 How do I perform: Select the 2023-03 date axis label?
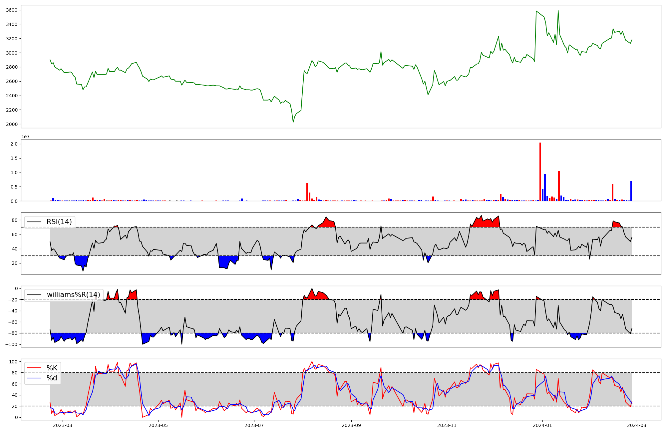[x=62, y=425]
